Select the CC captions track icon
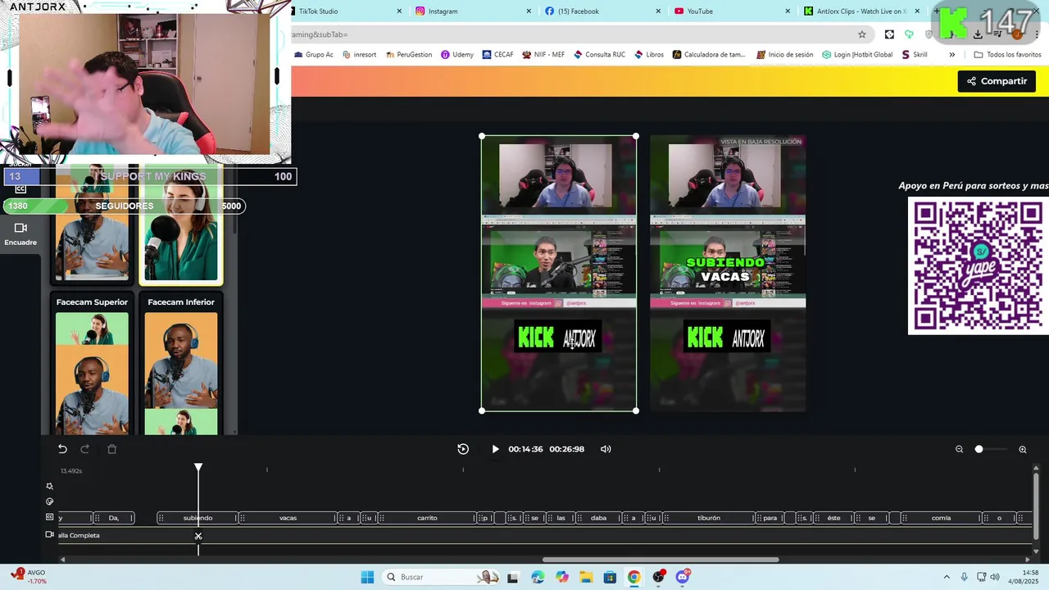The height and width of the screenshot is (590, 1049). click(x=49, y=517)
